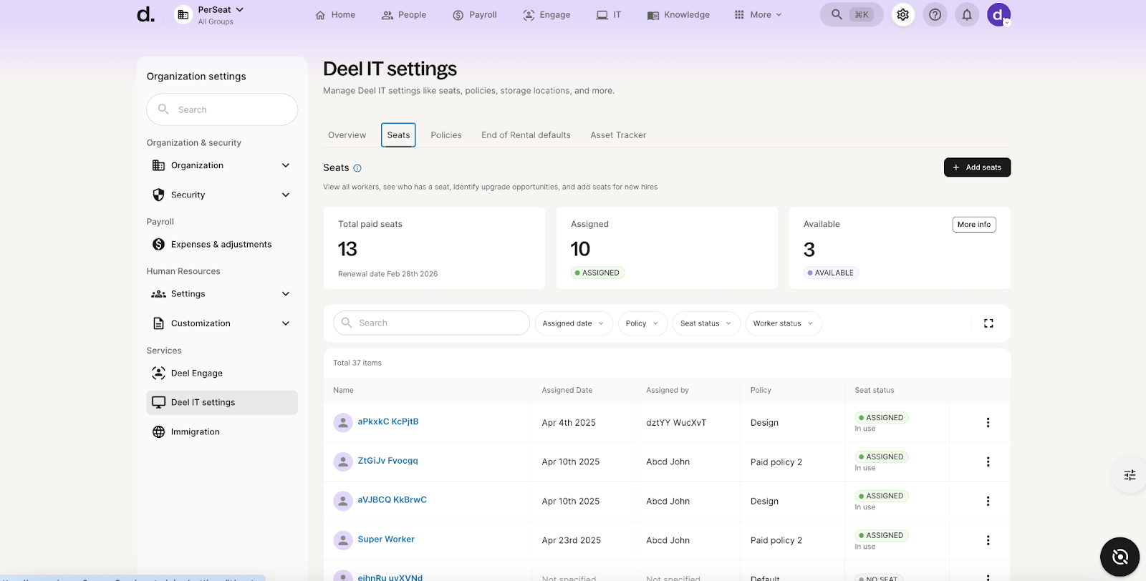Screen dimensions: 1146x581
Task: Open the Policy filter dropdown
Action: [x=642, y=323]
